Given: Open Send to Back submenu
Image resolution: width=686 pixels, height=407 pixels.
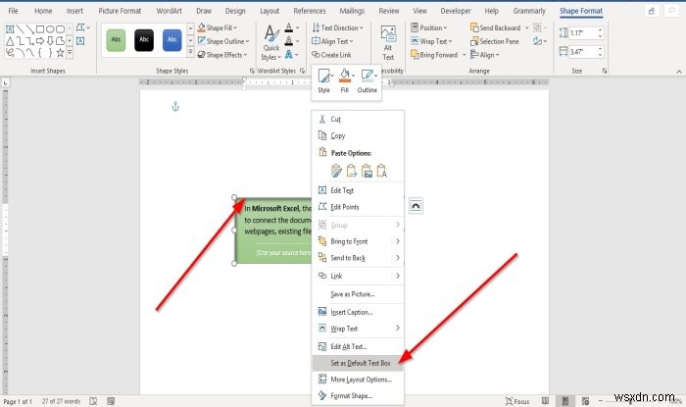Looking at the screenshot, I should coord(358,258).
